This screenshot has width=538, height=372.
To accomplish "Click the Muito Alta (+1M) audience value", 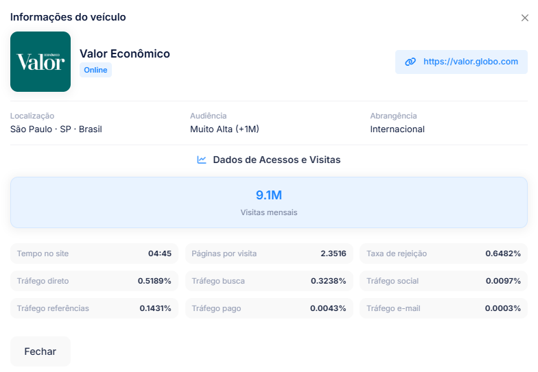I will point(225,129).
